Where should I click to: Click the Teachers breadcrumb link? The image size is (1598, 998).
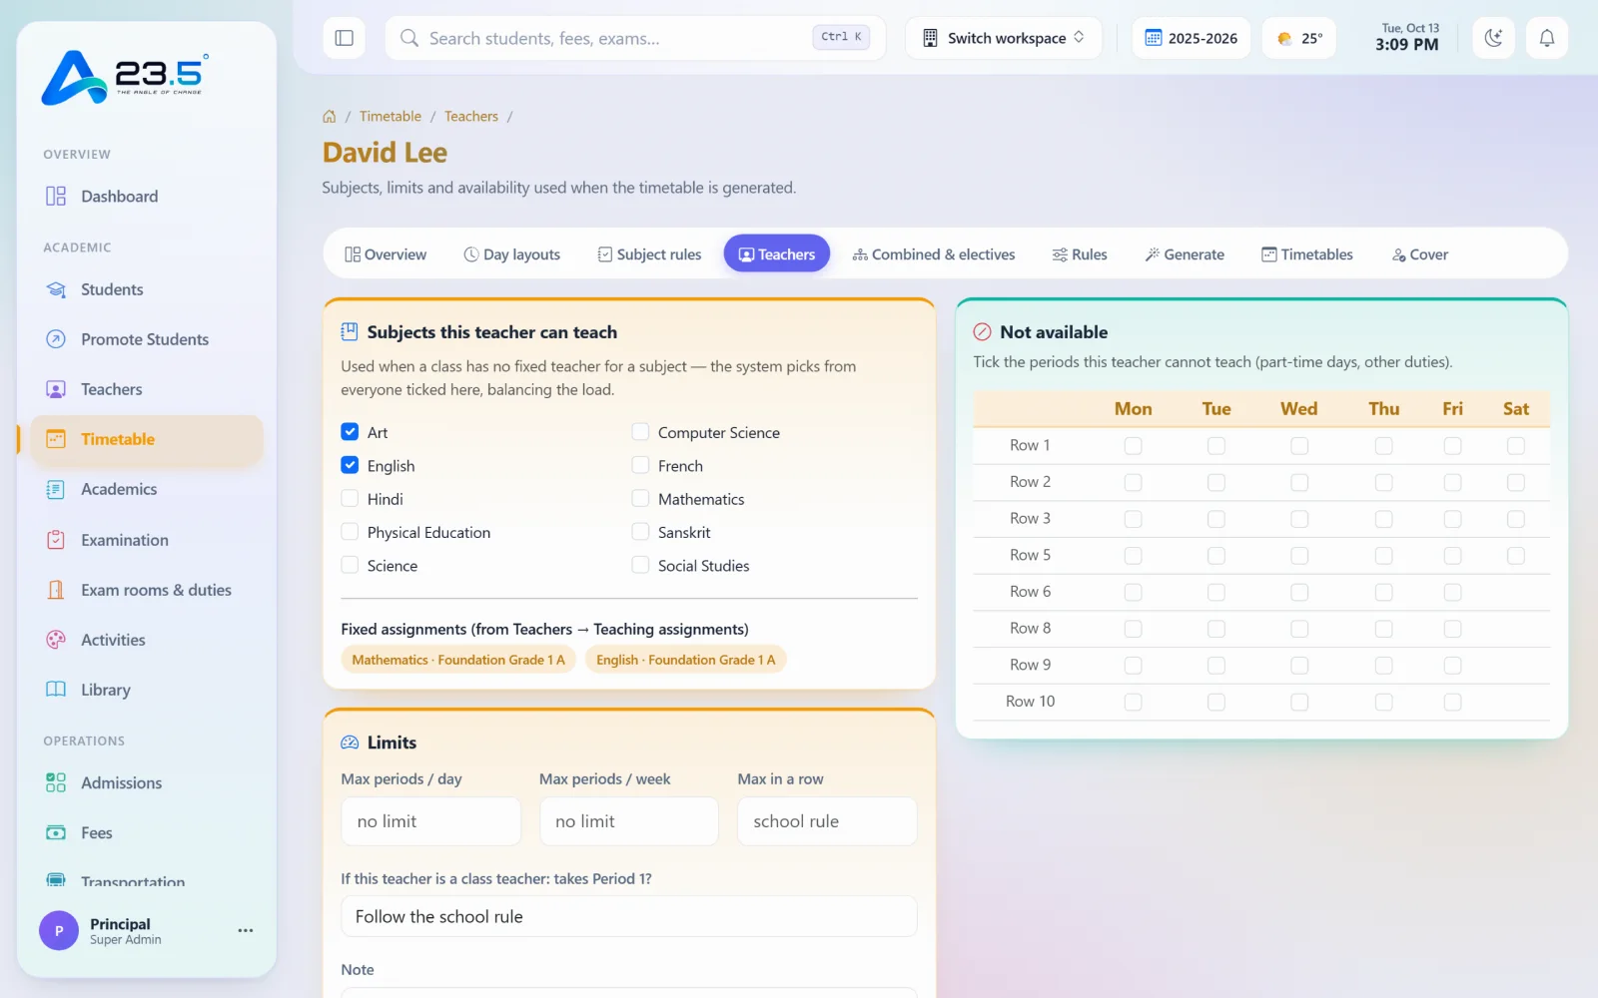point(471,117)
